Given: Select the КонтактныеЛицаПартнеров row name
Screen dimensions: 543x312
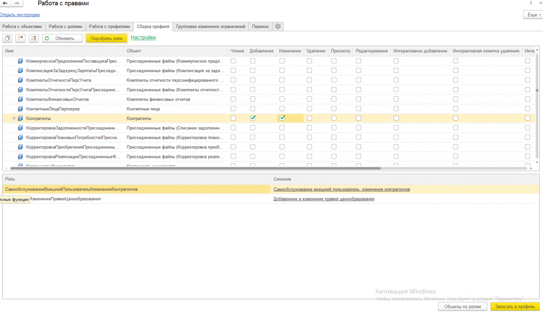Looking at the screenshot, I should point(53,109).
